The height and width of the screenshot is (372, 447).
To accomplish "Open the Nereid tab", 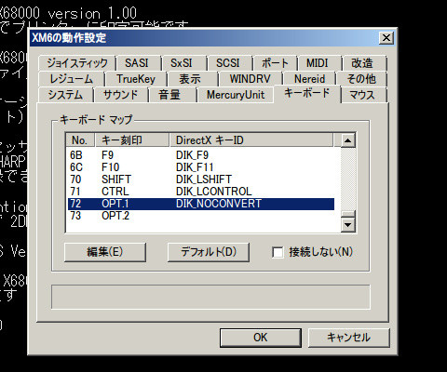I will point(310,79).
